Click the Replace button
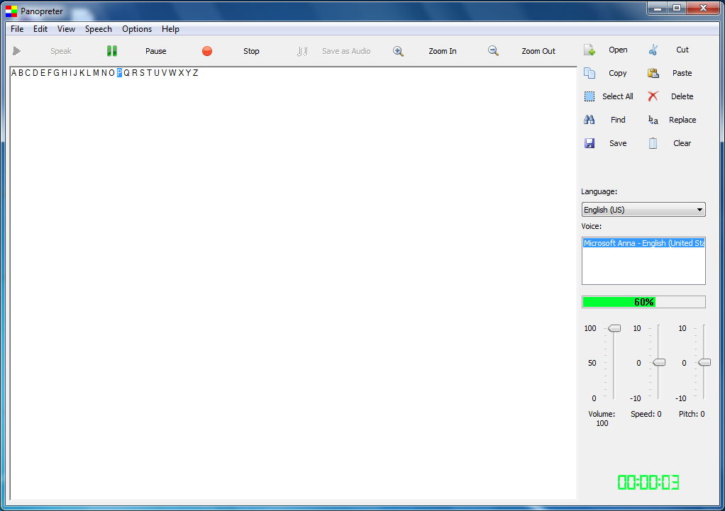This screenshot has width=725, height=511. [682, 120]
